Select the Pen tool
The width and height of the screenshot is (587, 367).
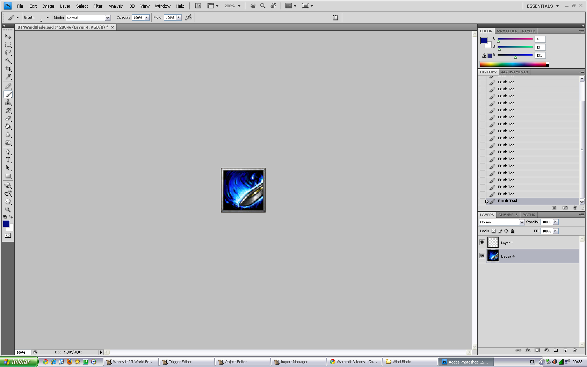8,152
